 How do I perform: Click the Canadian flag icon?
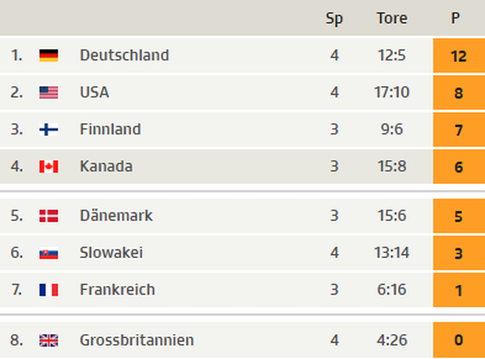(48, 167)
